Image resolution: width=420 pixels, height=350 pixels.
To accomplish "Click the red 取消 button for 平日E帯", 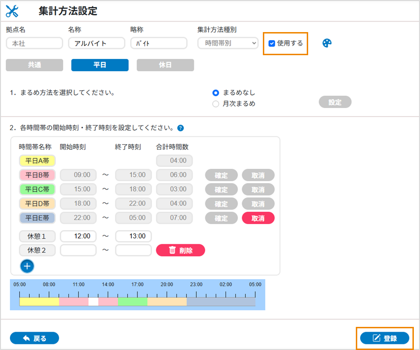I will (x=258, y=218).
